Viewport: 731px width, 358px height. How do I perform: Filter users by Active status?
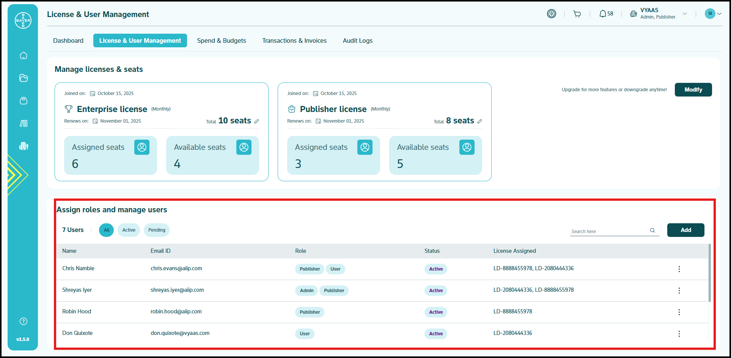tap(129, 230)
